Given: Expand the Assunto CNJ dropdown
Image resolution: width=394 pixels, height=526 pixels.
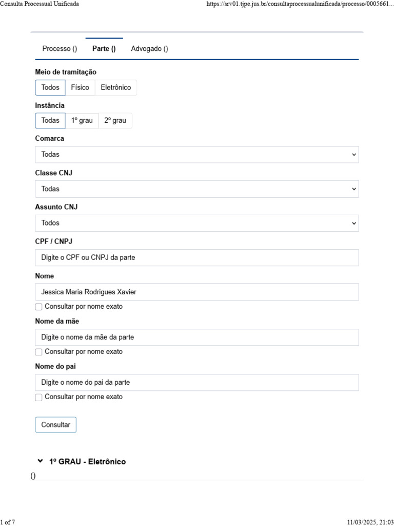Looking at the screenshot, I should click(196, 223).
